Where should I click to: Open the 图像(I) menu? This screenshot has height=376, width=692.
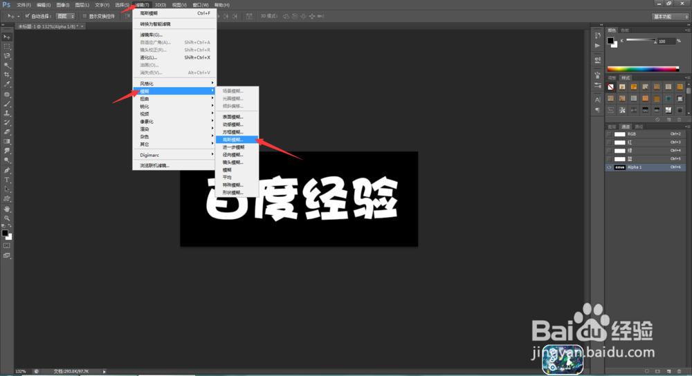tap(63, 5)
